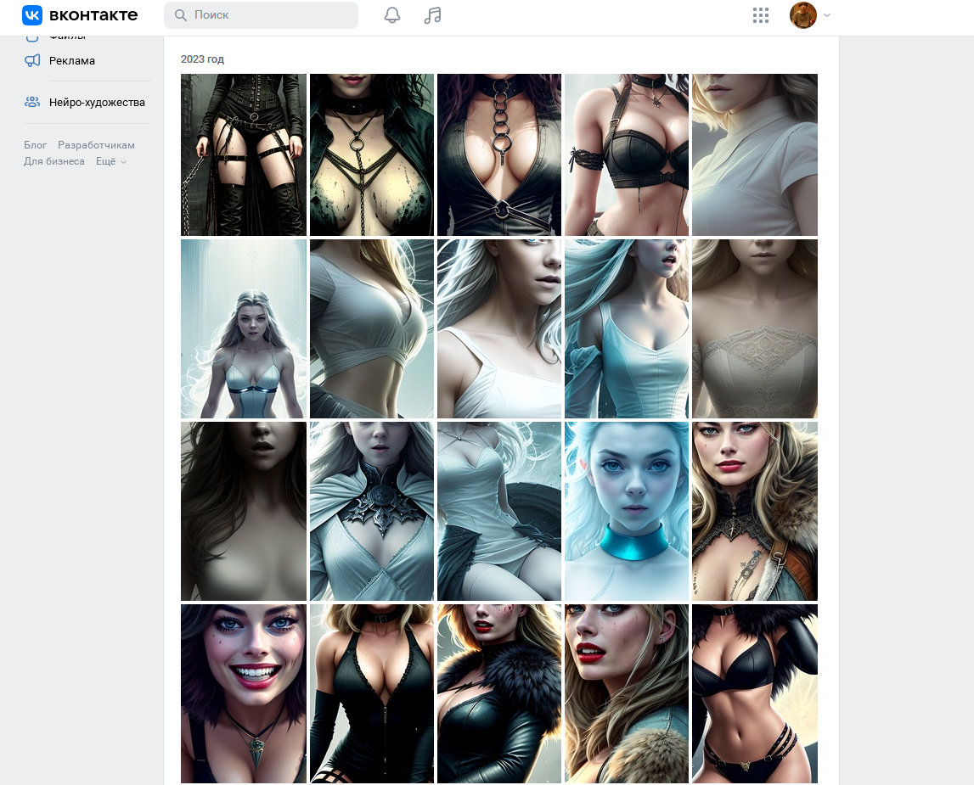The image size is (974, 785).
Task: Open Реклама in the left sidebar
Action: coord(72,60)
